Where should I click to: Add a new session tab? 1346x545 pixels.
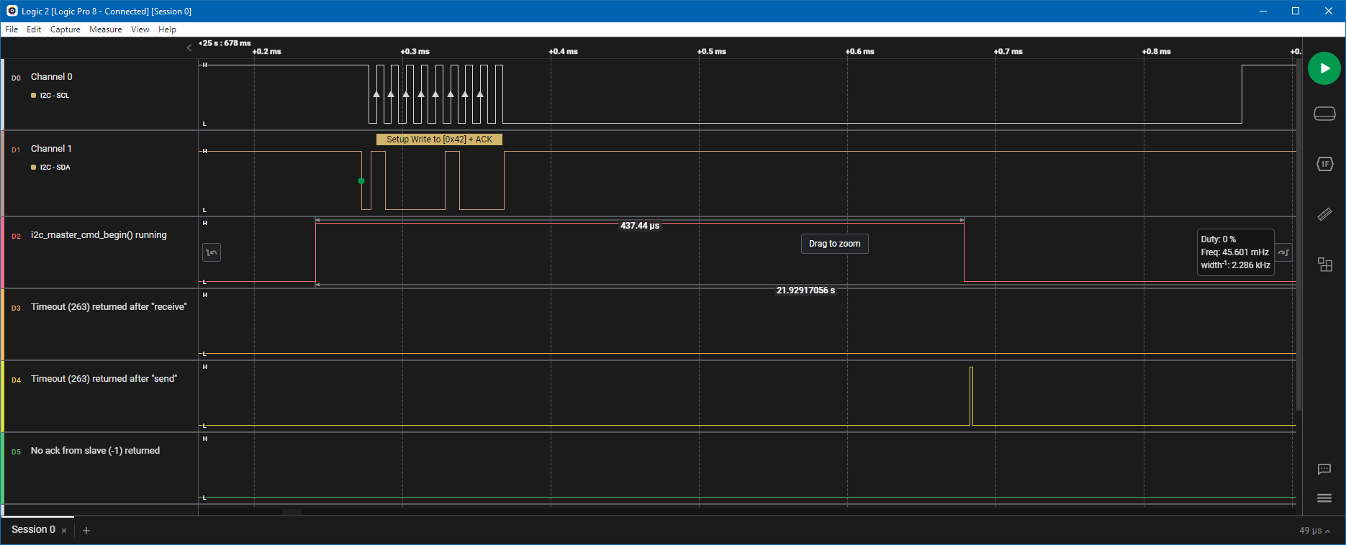(86, 531)
